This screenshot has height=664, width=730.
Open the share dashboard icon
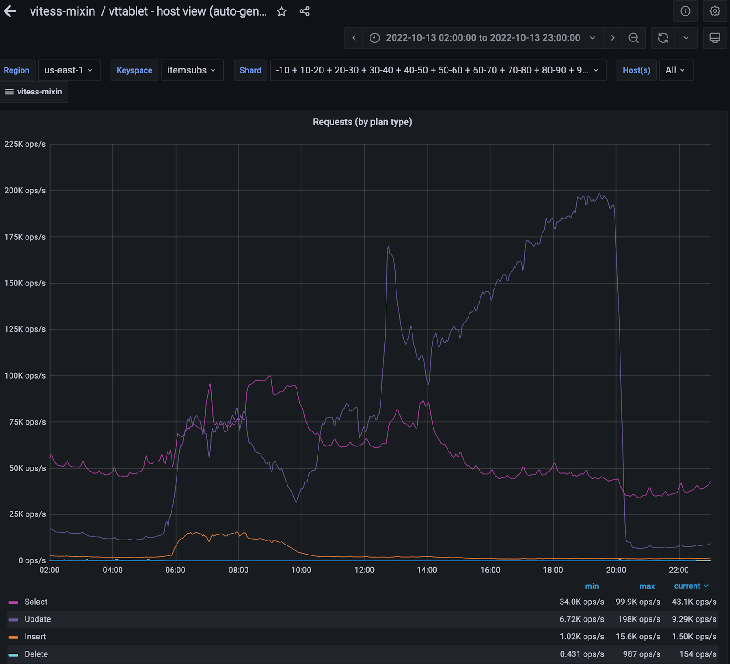(305, 11)
